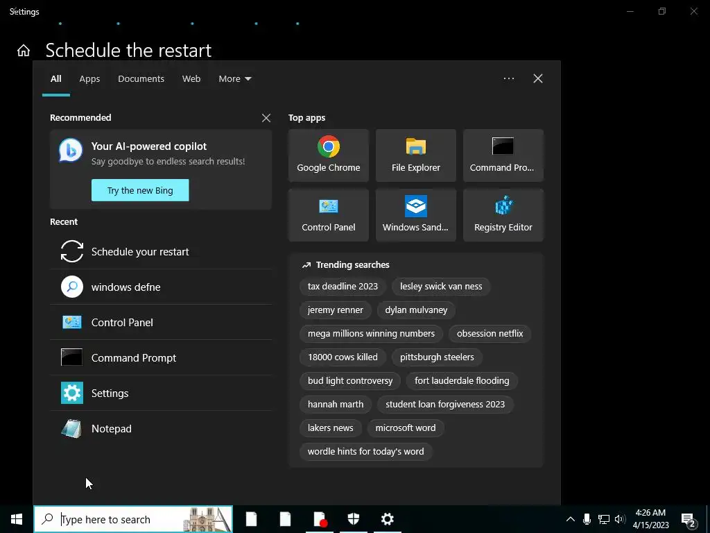The image size is (710, 533).
Task: Click the volume speaker tray icon
Action: [x=620, y=519]
